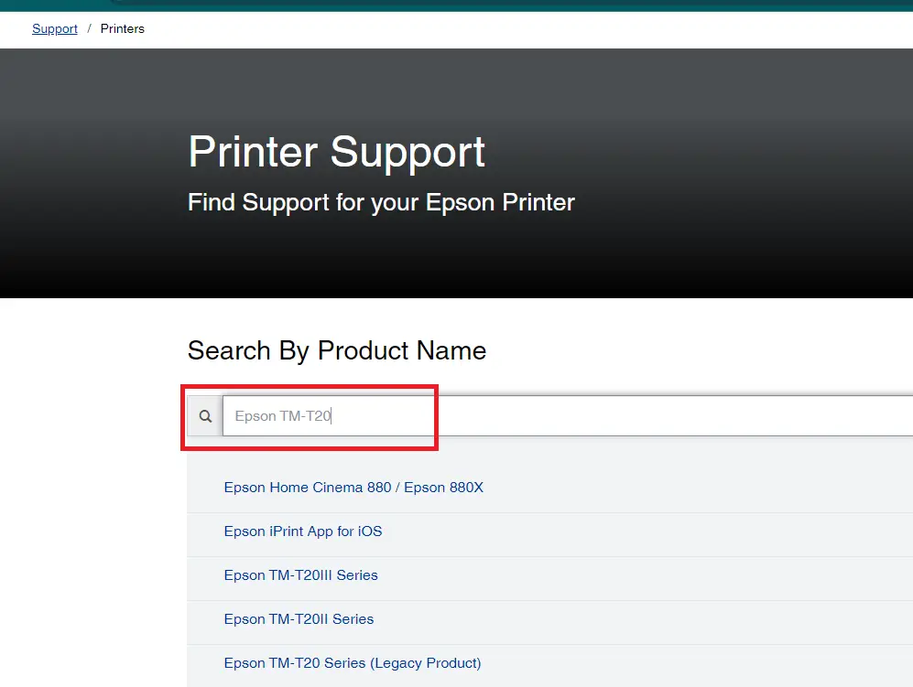
Task: Click the Printer Support heading
Action: click(337, 152)
